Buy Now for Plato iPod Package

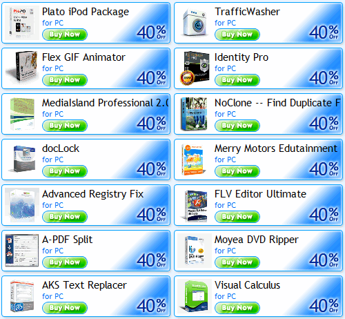65,35
